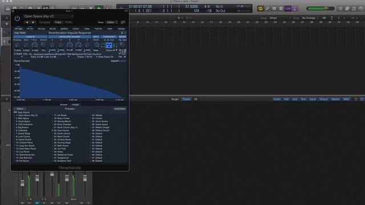
Task: Toggle the MIDI channel filter button
Action: point(346,99)
